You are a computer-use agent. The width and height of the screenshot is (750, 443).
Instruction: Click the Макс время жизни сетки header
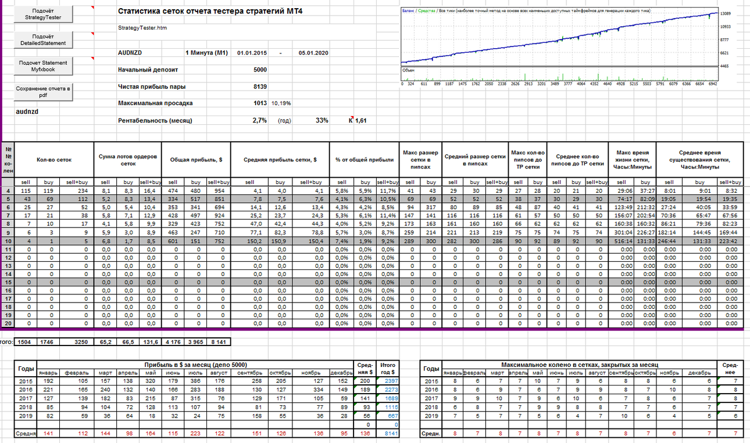click(x=632, y=160)
